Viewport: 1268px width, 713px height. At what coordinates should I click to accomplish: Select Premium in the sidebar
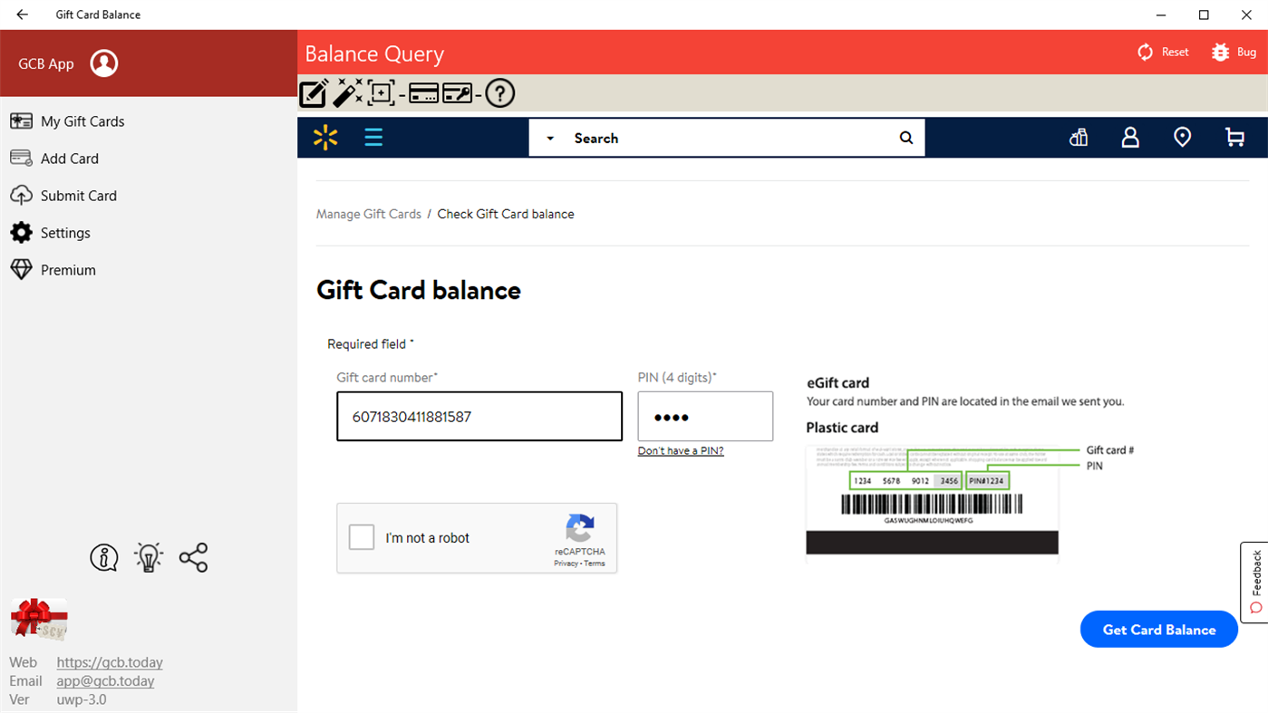(x=68, y=269)
